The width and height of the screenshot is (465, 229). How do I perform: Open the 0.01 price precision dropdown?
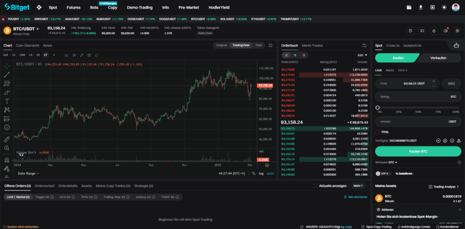(362, 55)
